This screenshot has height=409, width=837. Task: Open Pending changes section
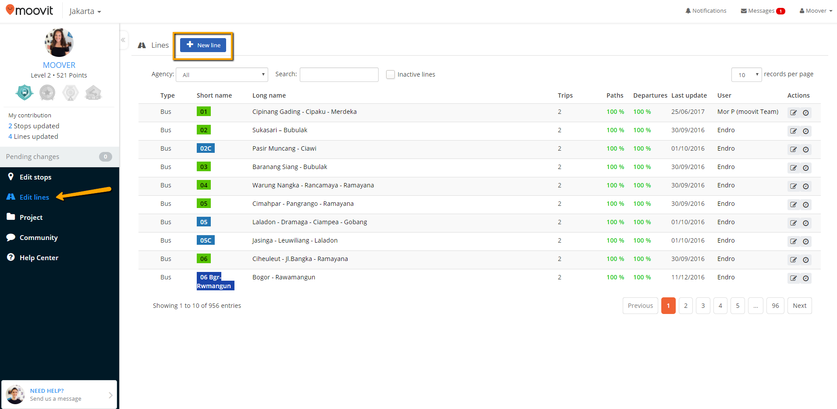click(x=59, y=157)
